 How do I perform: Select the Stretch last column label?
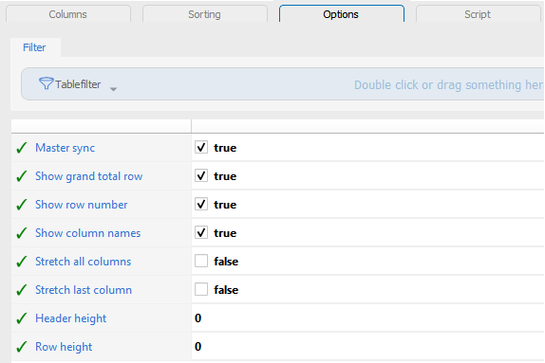(x=84, y=290)
